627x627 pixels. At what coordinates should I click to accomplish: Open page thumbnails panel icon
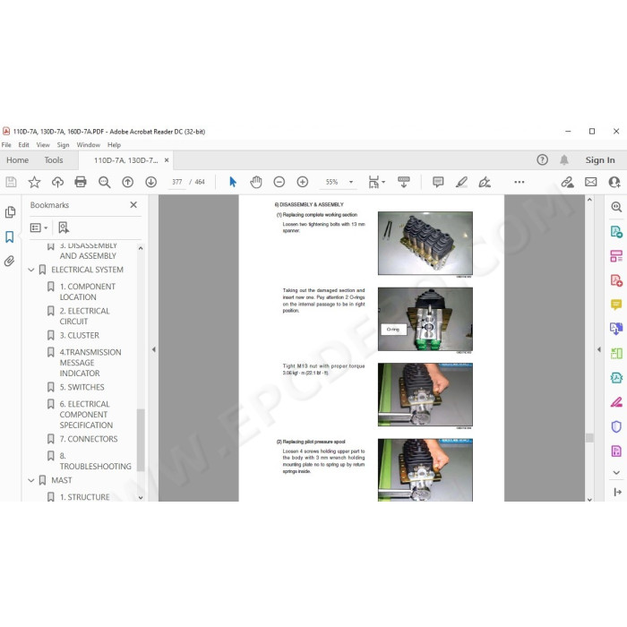10,212
